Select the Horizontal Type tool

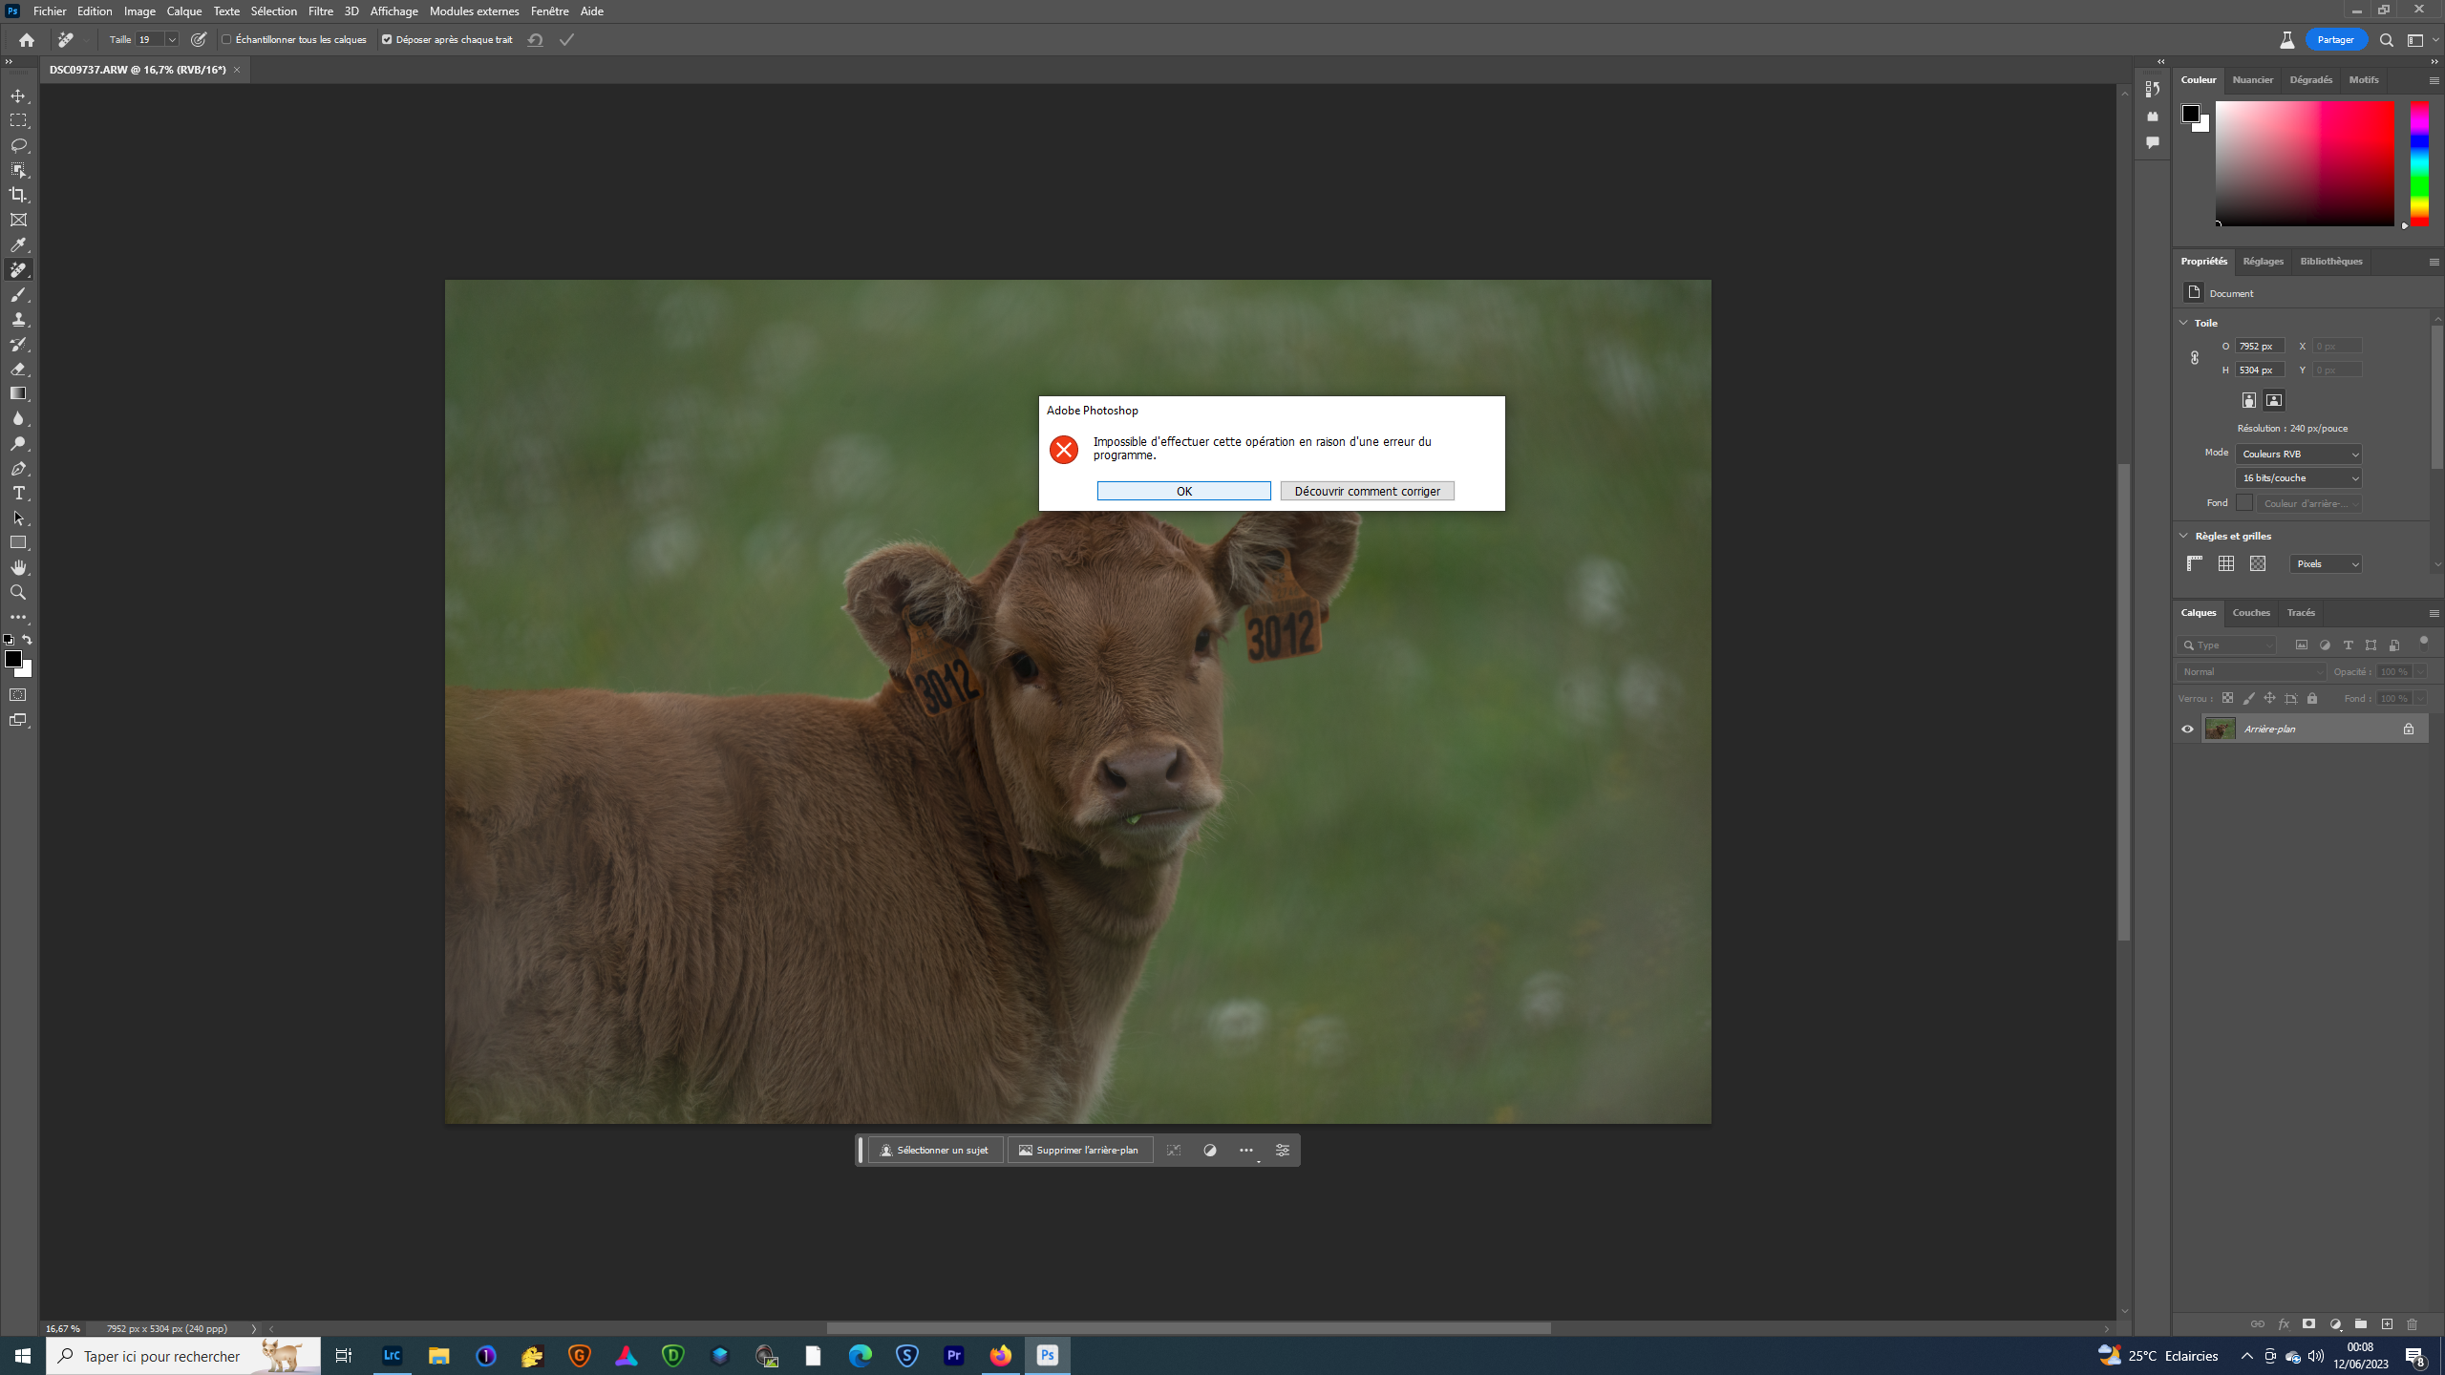pyautogui.click(x=19, y=494)
